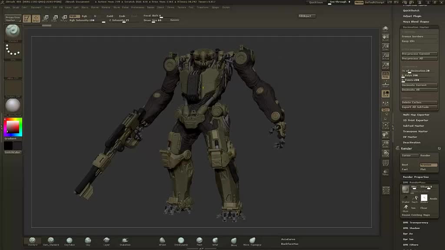The image size is (445, 250).
Task: Click Decimate Current button
Action: point(419,85)
